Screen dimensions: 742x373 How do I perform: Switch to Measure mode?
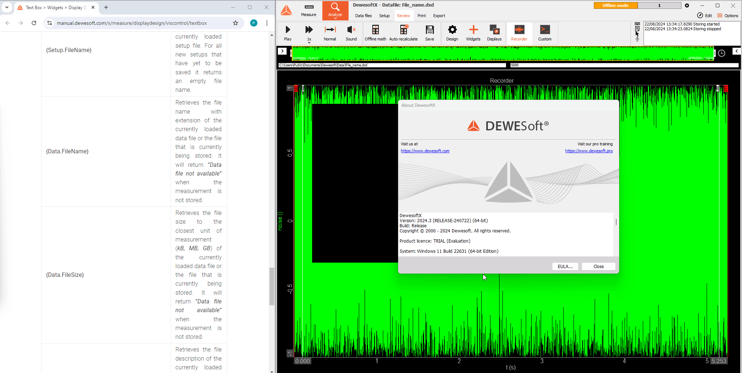point(308,10)
